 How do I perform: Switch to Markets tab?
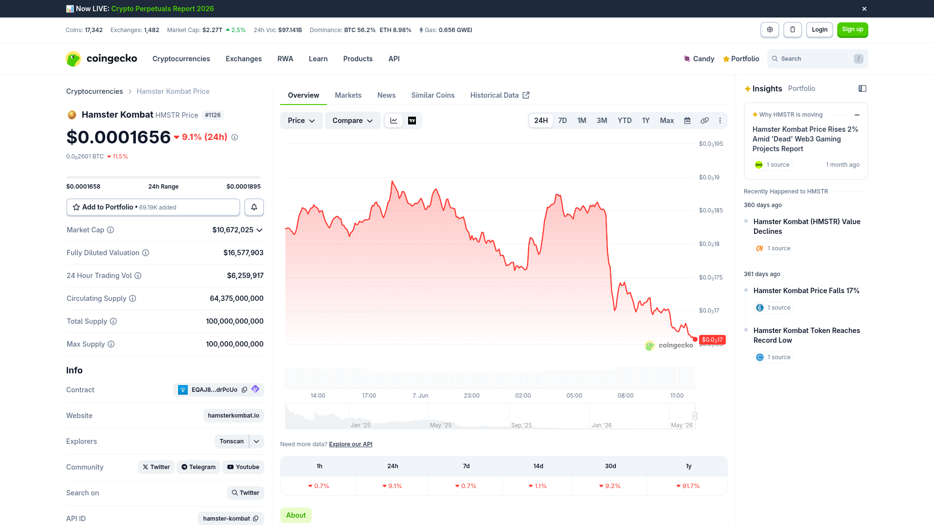pyautogui.click(x=348, y=95)
